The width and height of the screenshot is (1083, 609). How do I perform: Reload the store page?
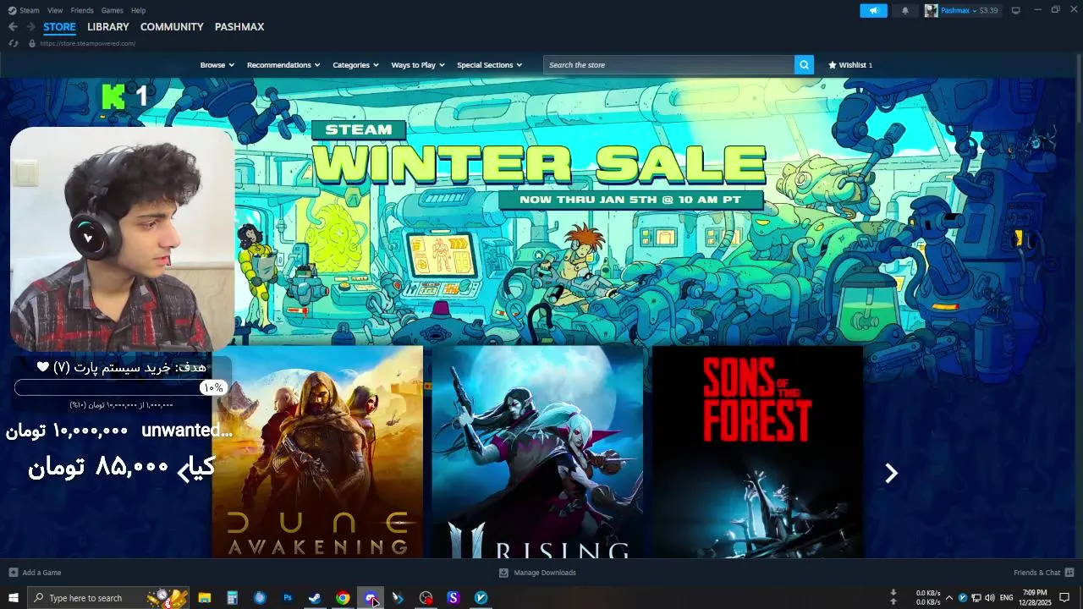click(x=14, y=43)
